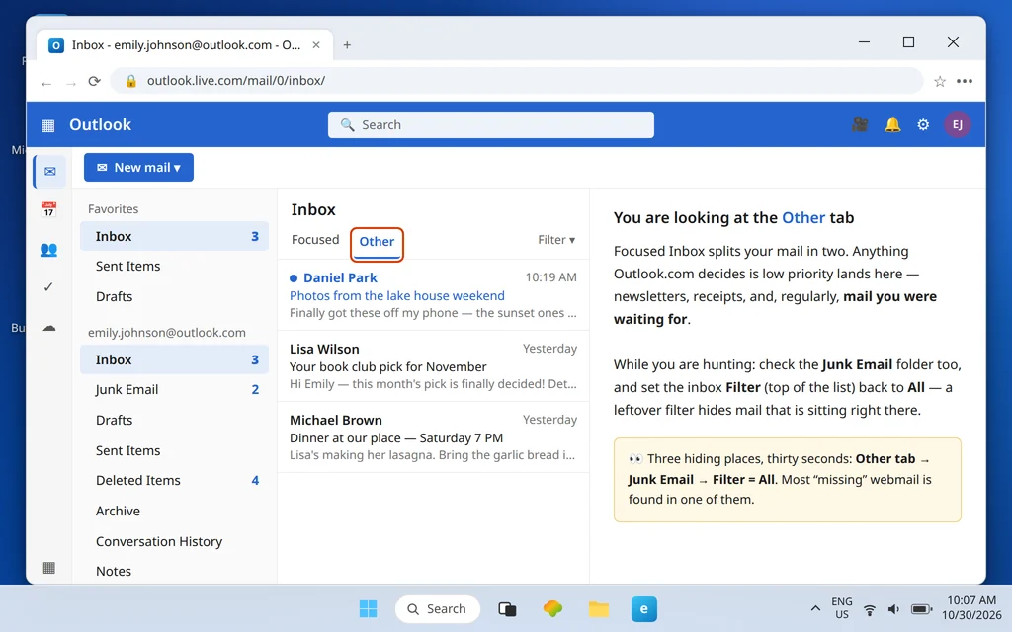
Task: Open a new browser tab with plus
Action: (x=347, y=45)
